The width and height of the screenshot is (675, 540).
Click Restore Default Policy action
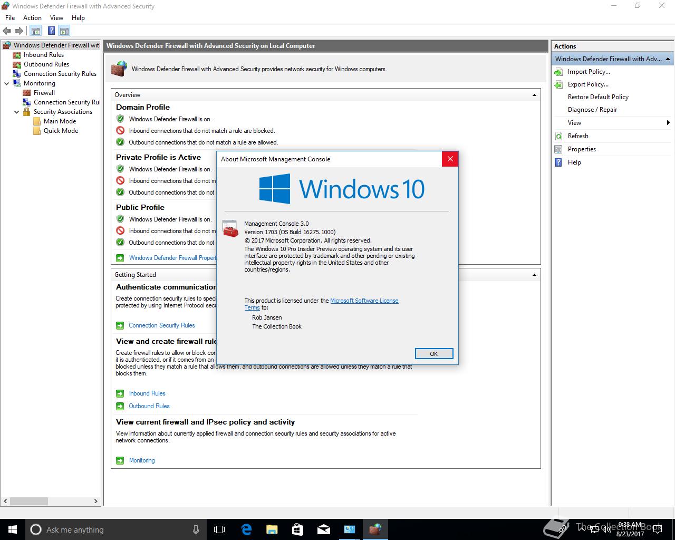click(x=598, y=97)
